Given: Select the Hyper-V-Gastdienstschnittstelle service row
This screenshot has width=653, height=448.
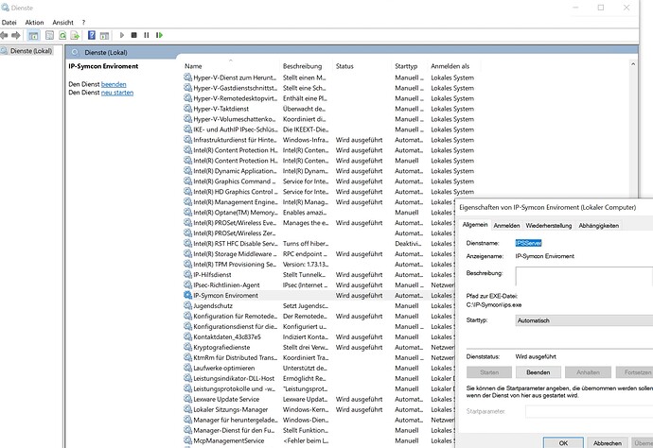Looking at the screenshot, I should tap(329, 88).
